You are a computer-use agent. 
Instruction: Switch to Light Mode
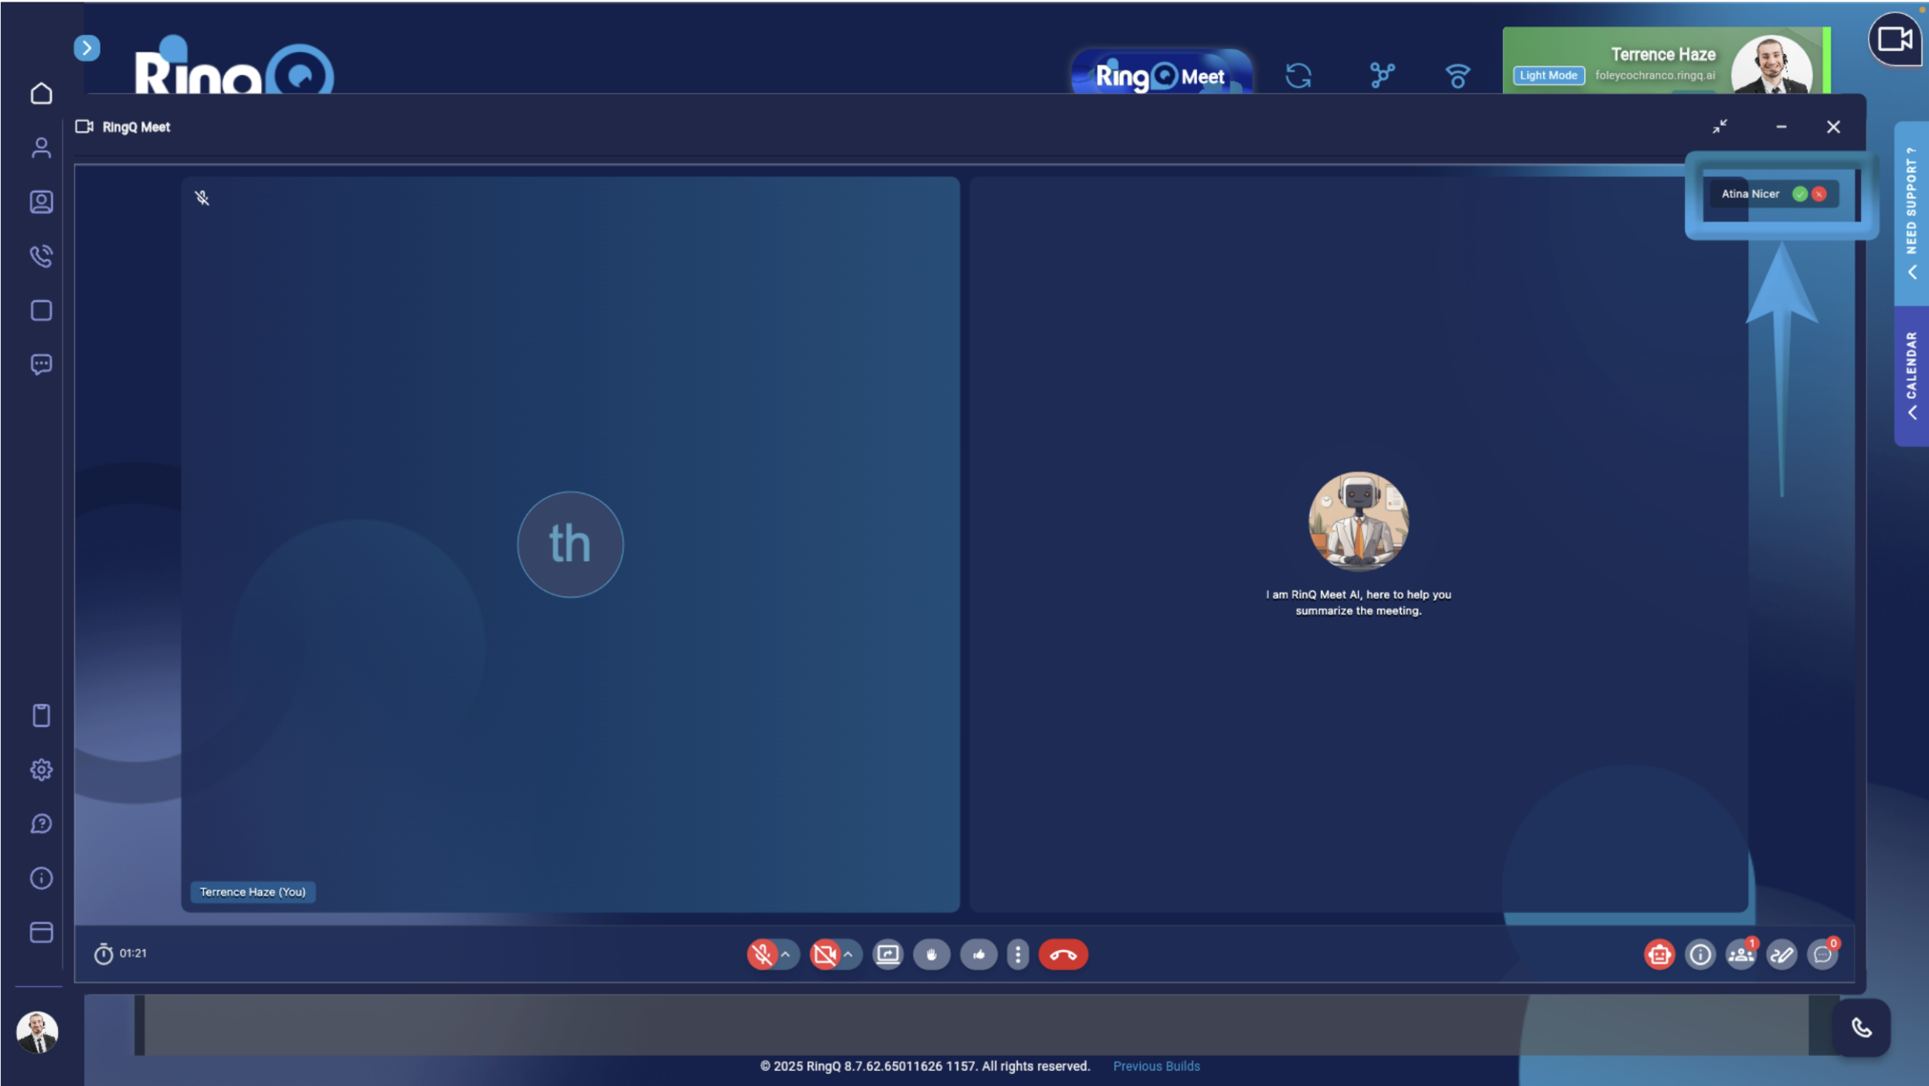tap(1548, 75)
